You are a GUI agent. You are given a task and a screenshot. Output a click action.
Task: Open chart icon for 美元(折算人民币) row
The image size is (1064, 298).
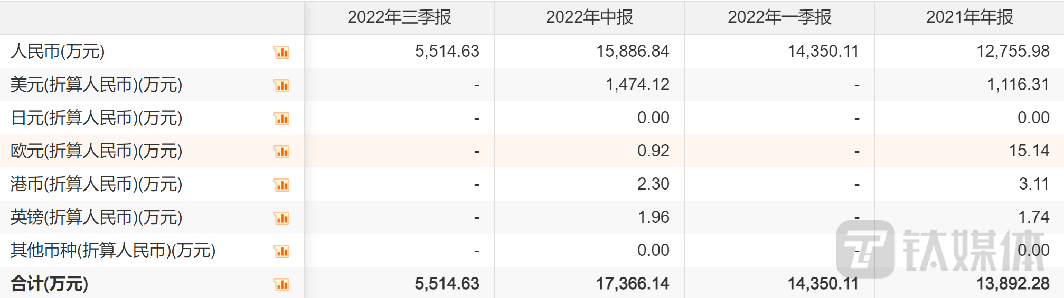point(281,85)
